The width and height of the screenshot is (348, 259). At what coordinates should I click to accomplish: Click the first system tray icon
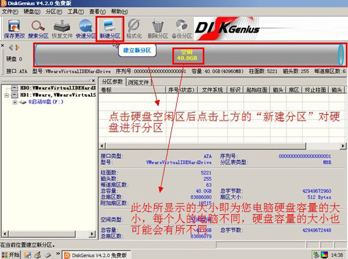tap(316, 255)
